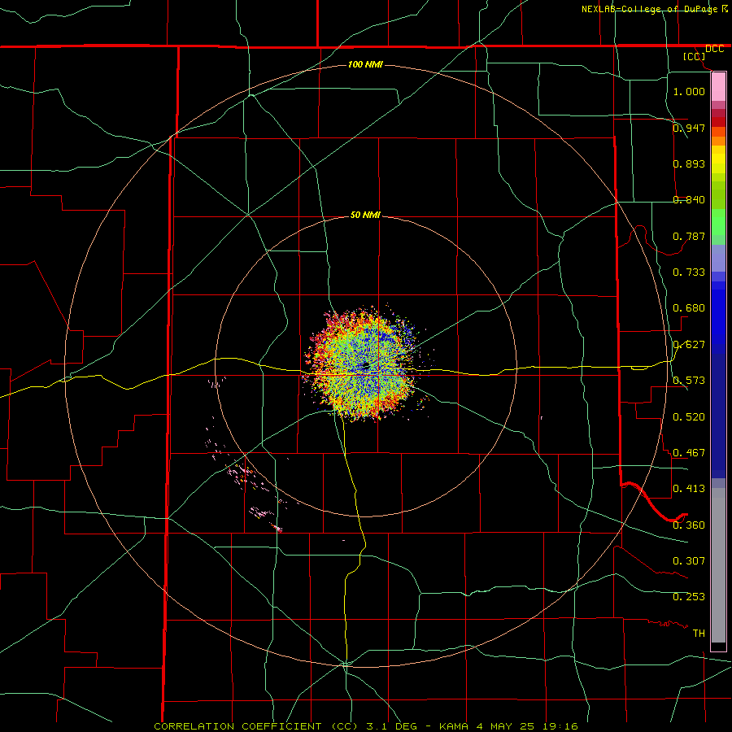This screenshot has width=732, height=732.
Task: Select the 0.787 legend value
Action: [689, 236]
